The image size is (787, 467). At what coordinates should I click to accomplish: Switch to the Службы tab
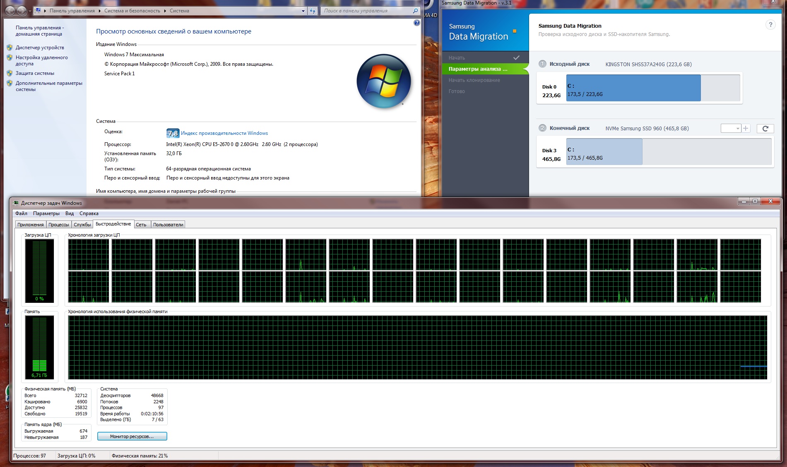82,225
